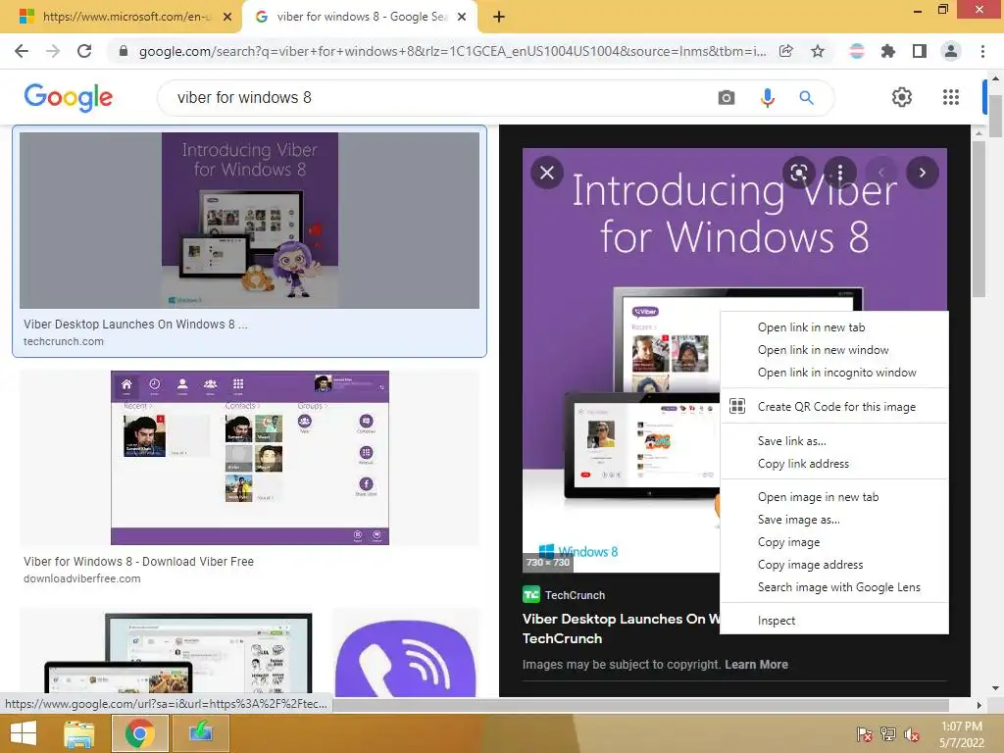Click Chrome icon in taskbar

139,733
